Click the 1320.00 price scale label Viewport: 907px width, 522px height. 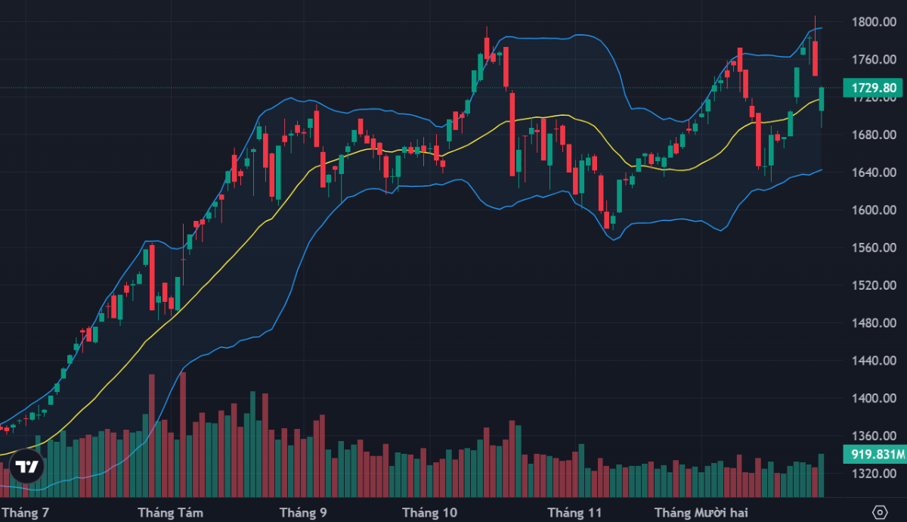click(874, 474)
